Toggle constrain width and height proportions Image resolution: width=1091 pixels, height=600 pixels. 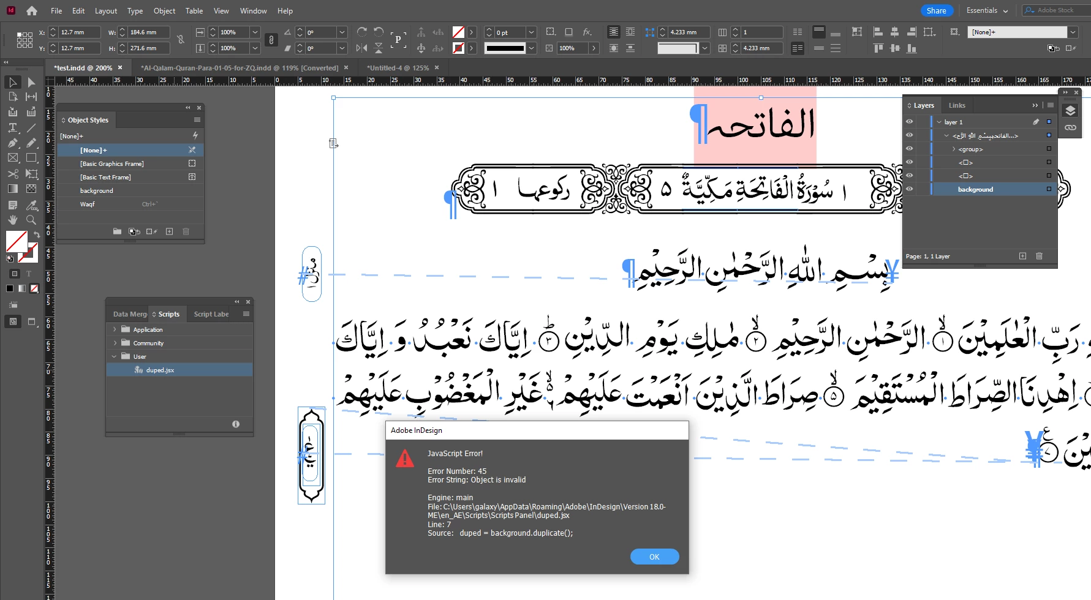click(x=181, y=40)
